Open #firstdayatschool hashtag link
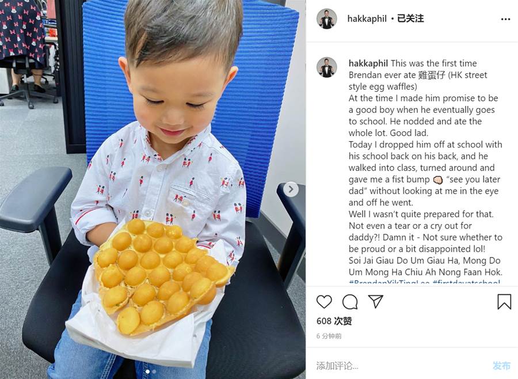Viewport: 518px width, 379px height. [466, 283]
